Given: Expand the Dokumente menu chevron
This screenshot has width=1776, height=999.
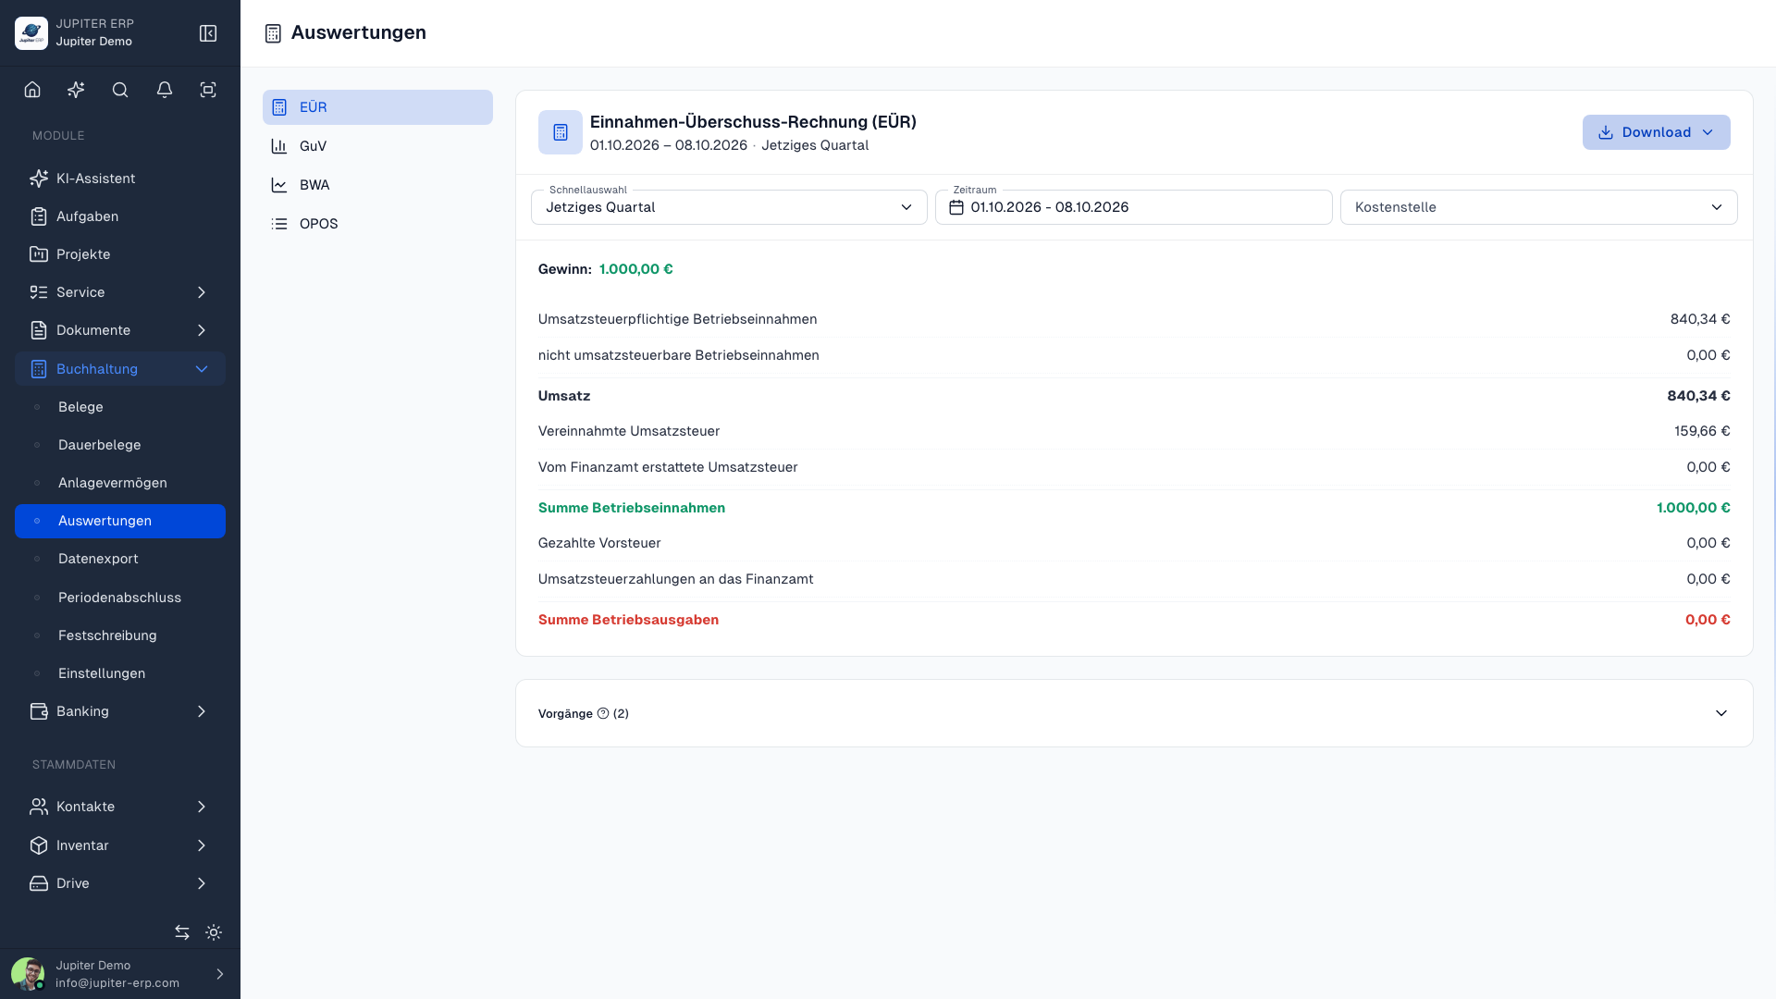Looking at the screenshot, I should [x=202, y=330].
